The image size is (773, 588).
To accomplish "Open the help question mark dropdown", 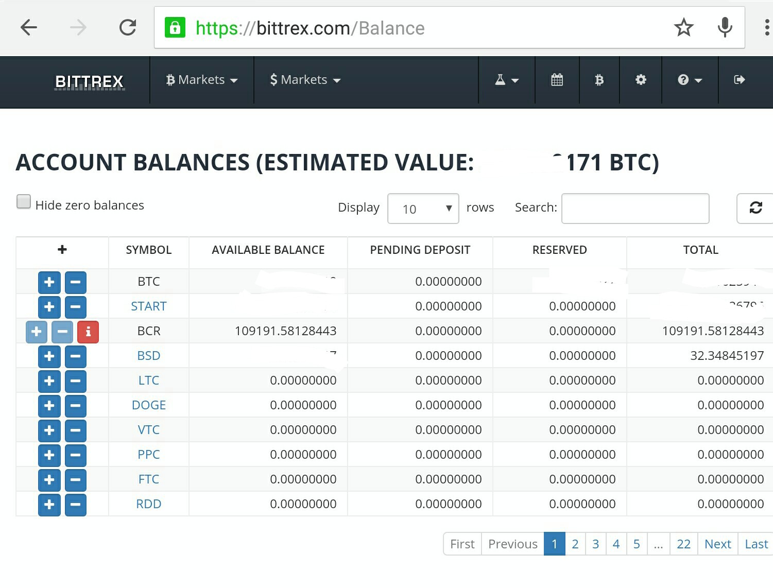I will click(690, 80).
